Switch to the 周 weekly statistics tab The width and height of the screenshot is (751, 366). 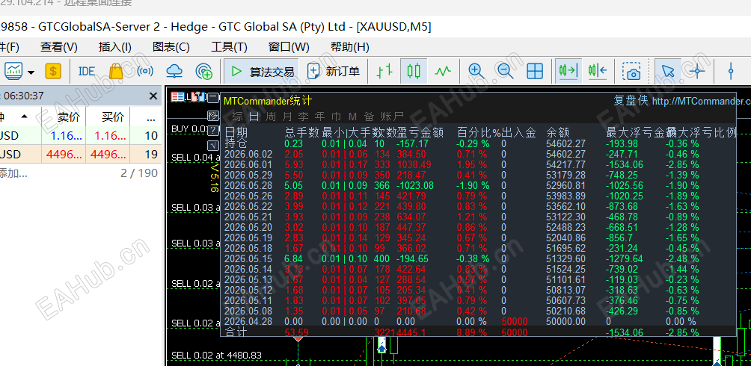(270, 117)
